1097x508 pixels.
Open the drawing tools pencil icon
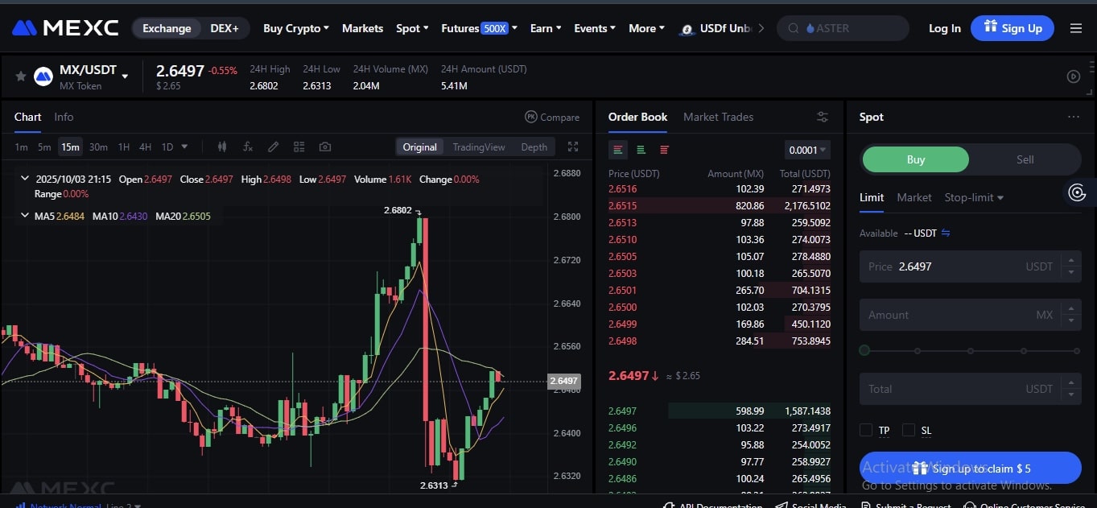(x=273, y=147)
